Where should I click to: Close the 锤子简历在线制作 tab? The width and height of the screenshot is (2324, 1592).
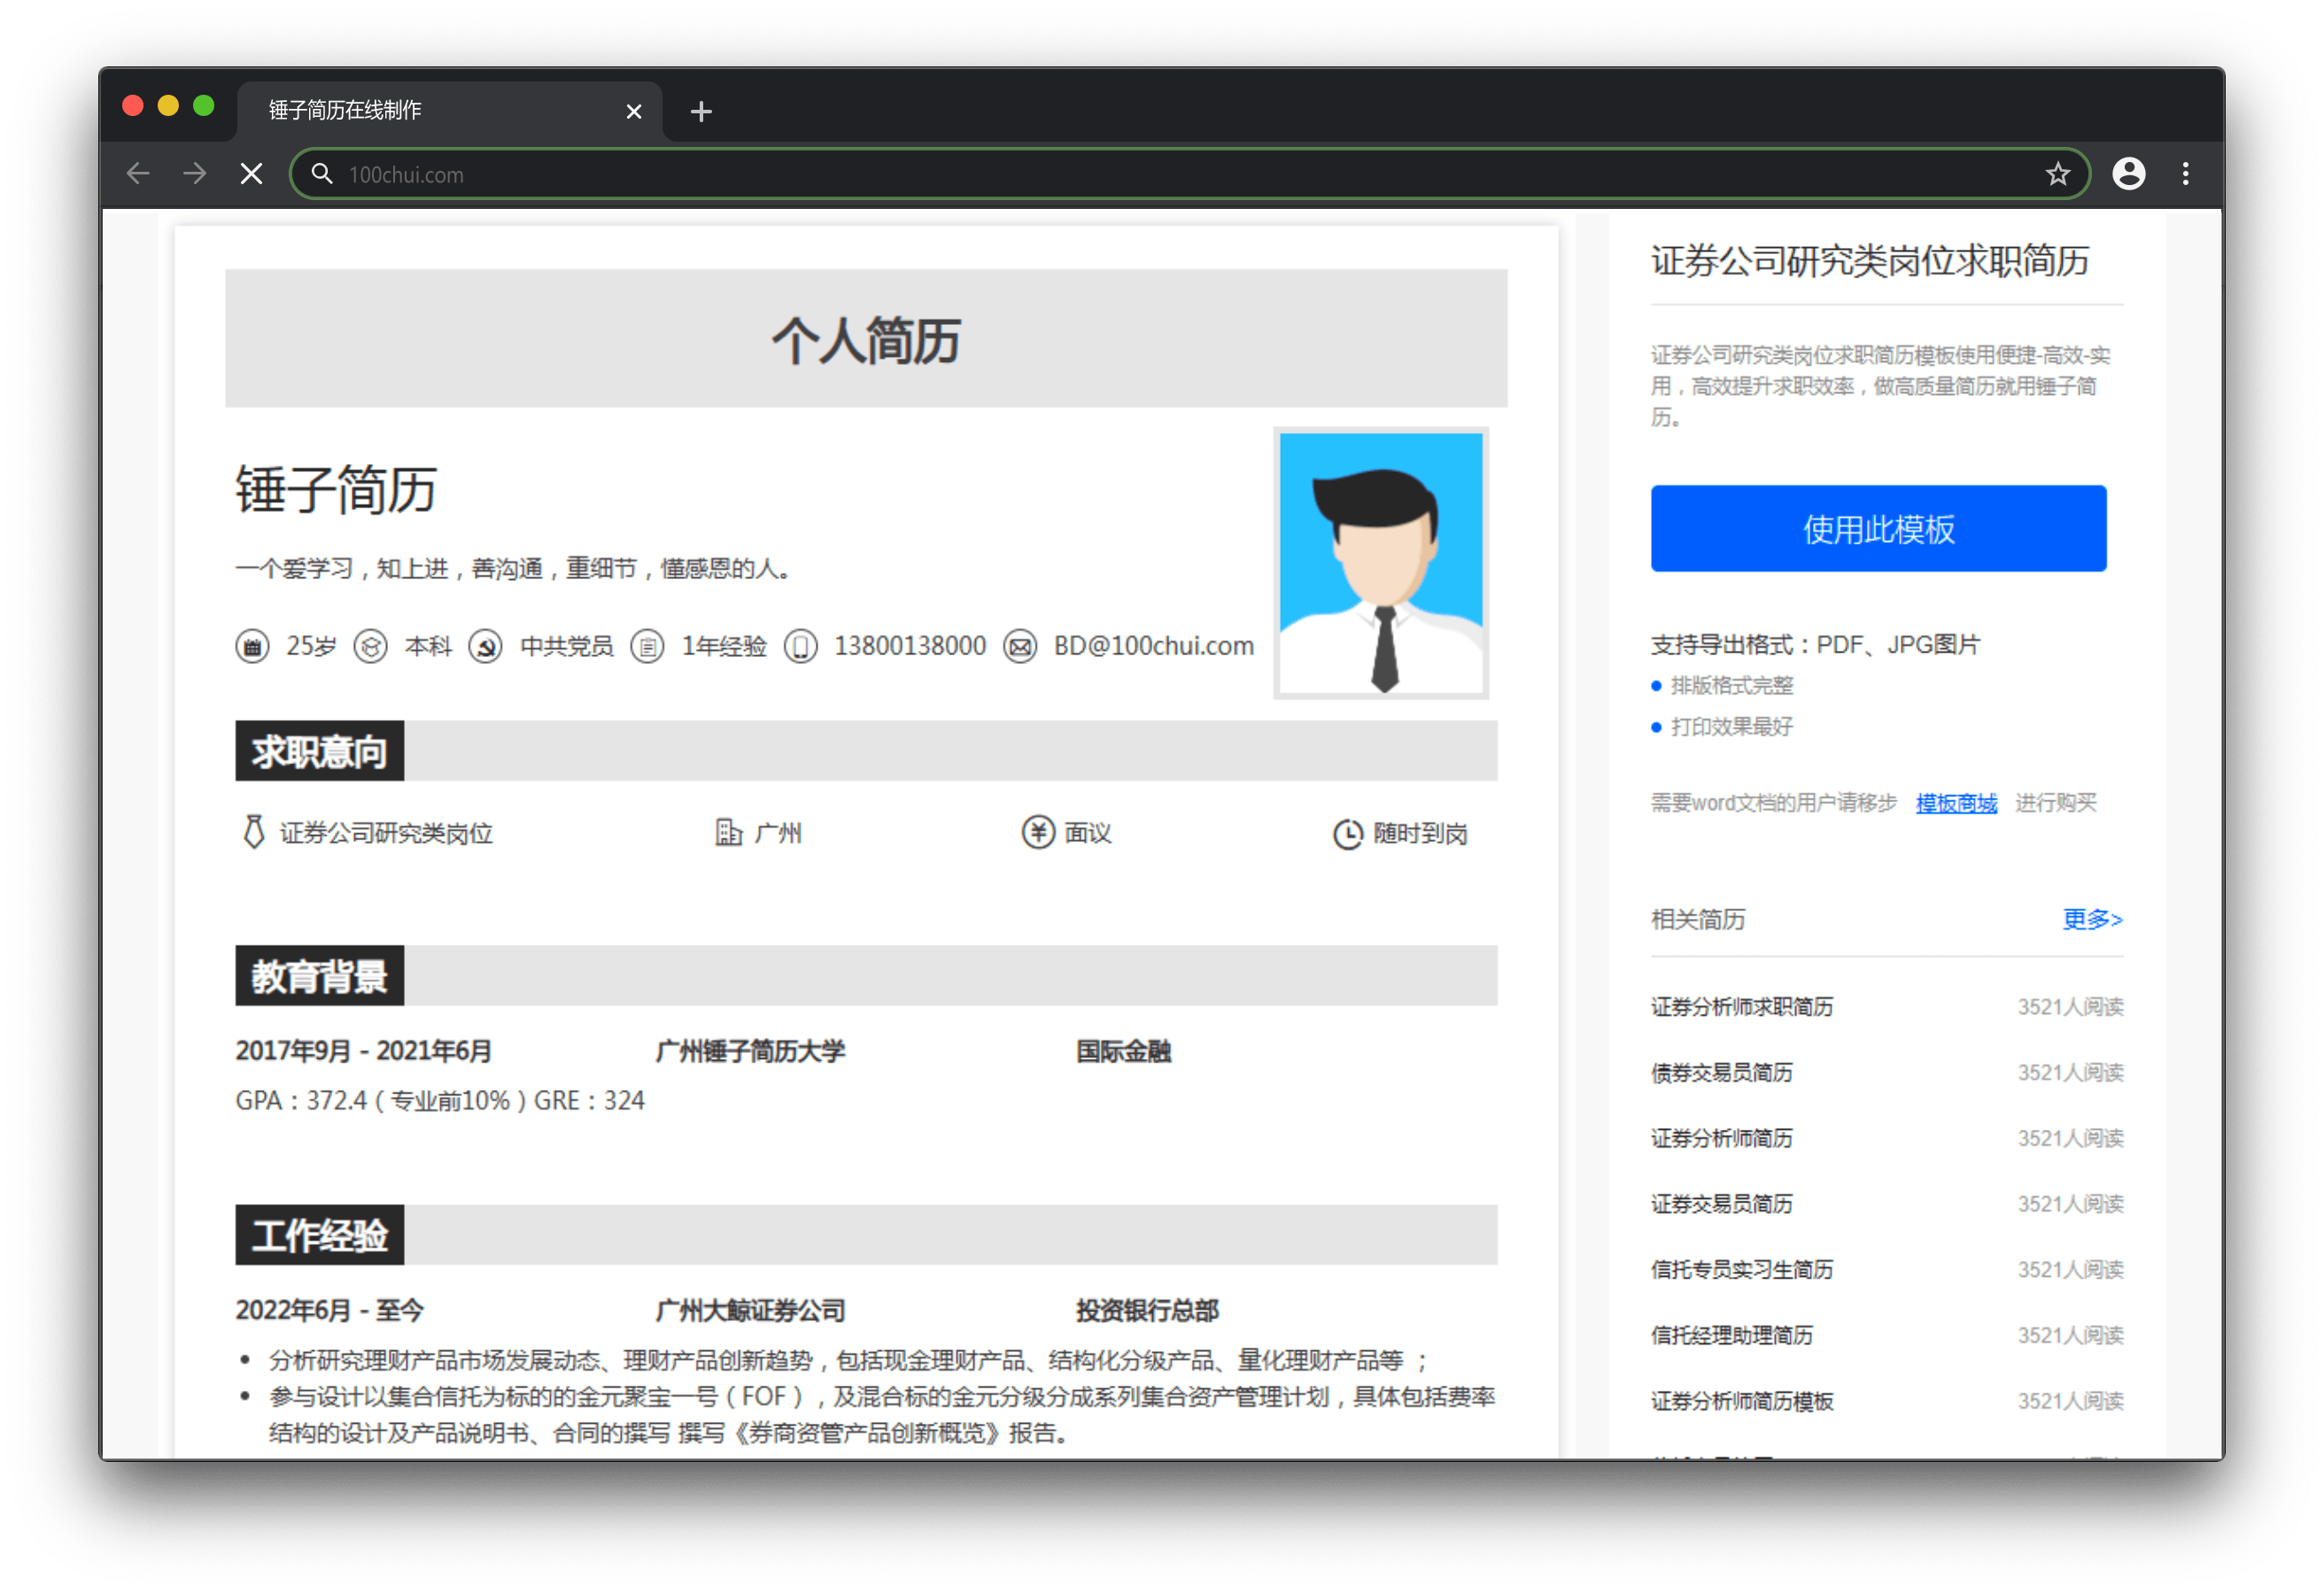click(x=633, y=111)
